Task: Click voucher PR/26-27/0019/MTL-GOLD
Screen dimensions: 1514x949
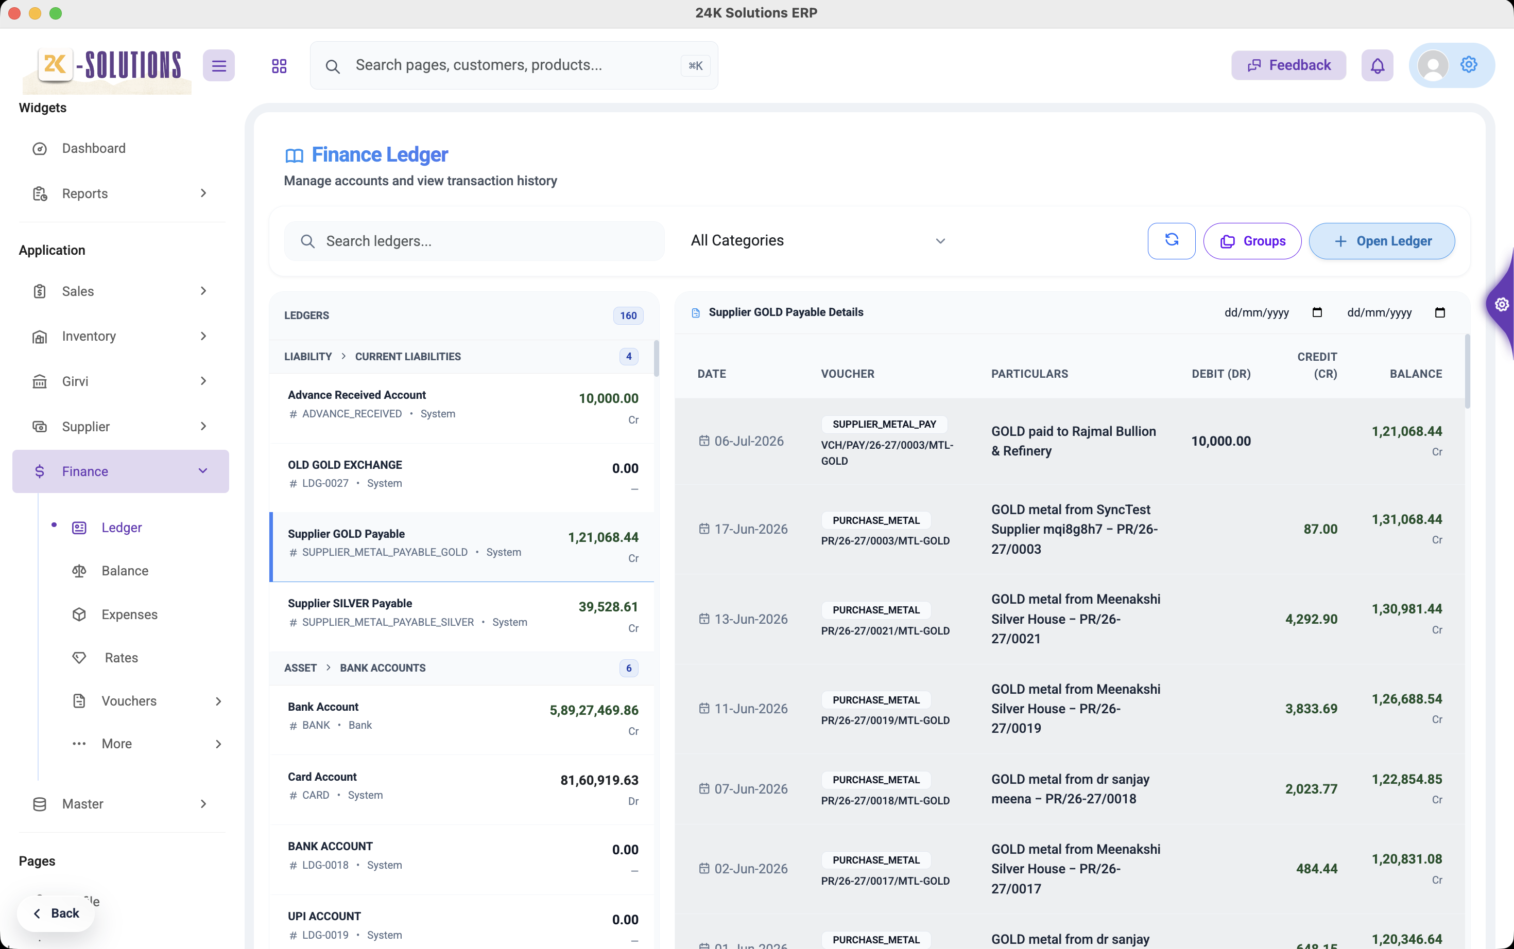Action: click(x=885, y=720)
